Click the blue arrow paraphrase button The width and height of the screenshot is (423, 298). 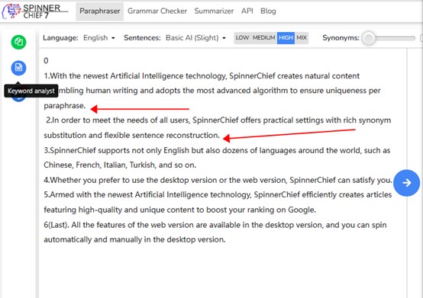click(x=406, y=183)
